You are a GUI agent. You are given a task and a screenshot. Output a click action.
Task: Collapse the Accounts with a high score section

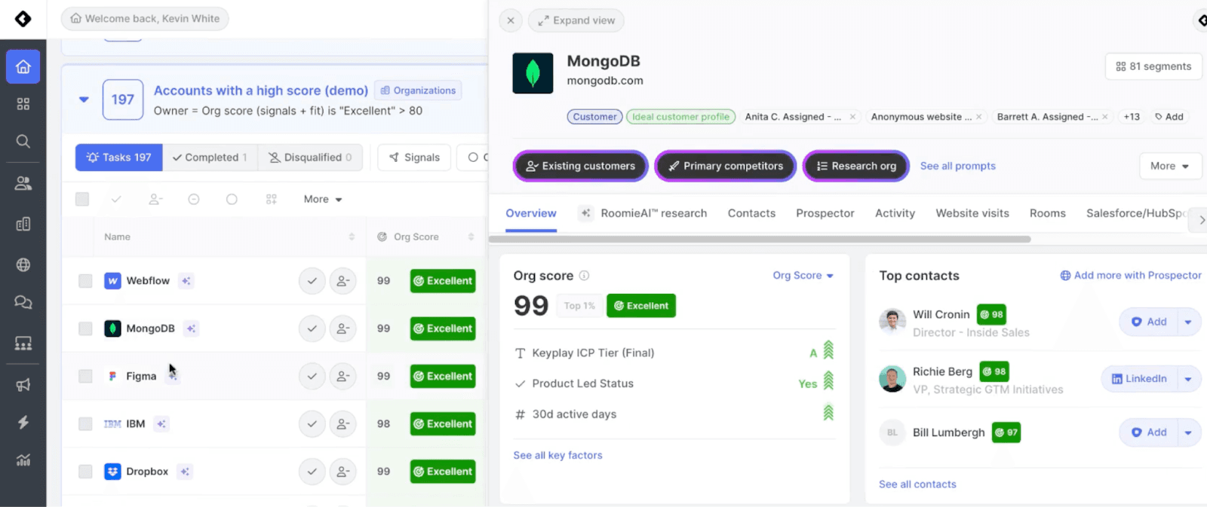84,99
